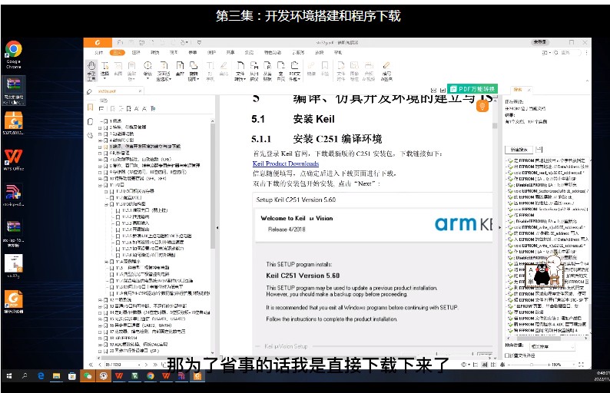
Task: Activate the Select text tool
Action: 105,69
